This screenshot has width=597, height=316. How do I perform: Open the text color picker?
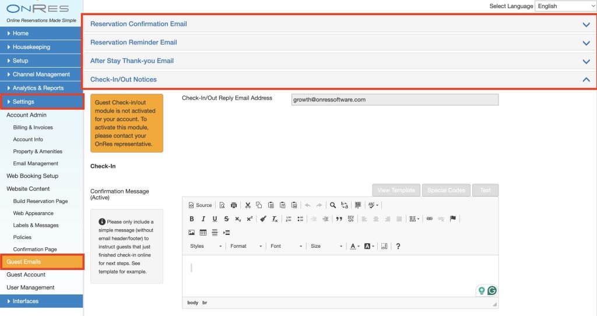pyautogui.click(x=354, y=246)
